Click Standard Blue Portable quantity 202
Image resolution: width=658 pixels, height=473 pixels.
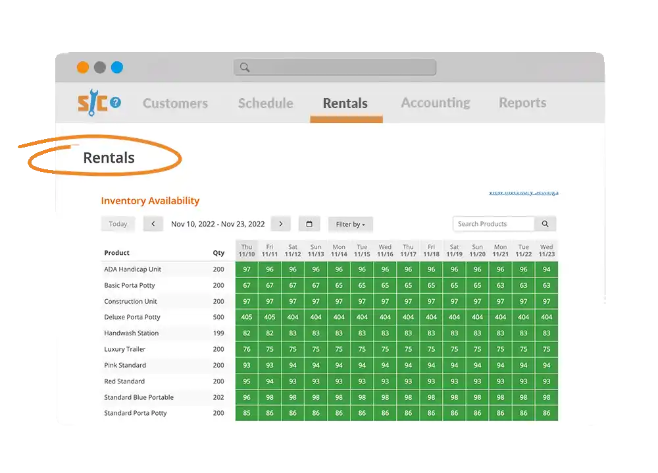[218, 397]
